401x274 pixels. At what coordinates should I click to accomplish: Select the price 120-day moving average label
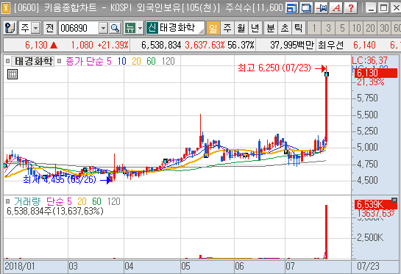click(x=168, y=61)
